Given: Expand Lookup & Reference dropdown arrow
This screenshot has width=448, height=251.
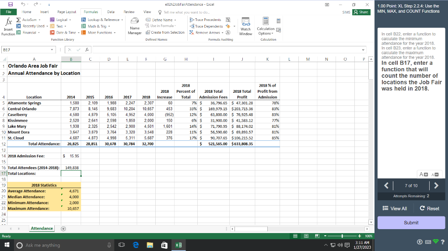Looking at the screenshot, I should pyautogui.click(x=122, y=20).
